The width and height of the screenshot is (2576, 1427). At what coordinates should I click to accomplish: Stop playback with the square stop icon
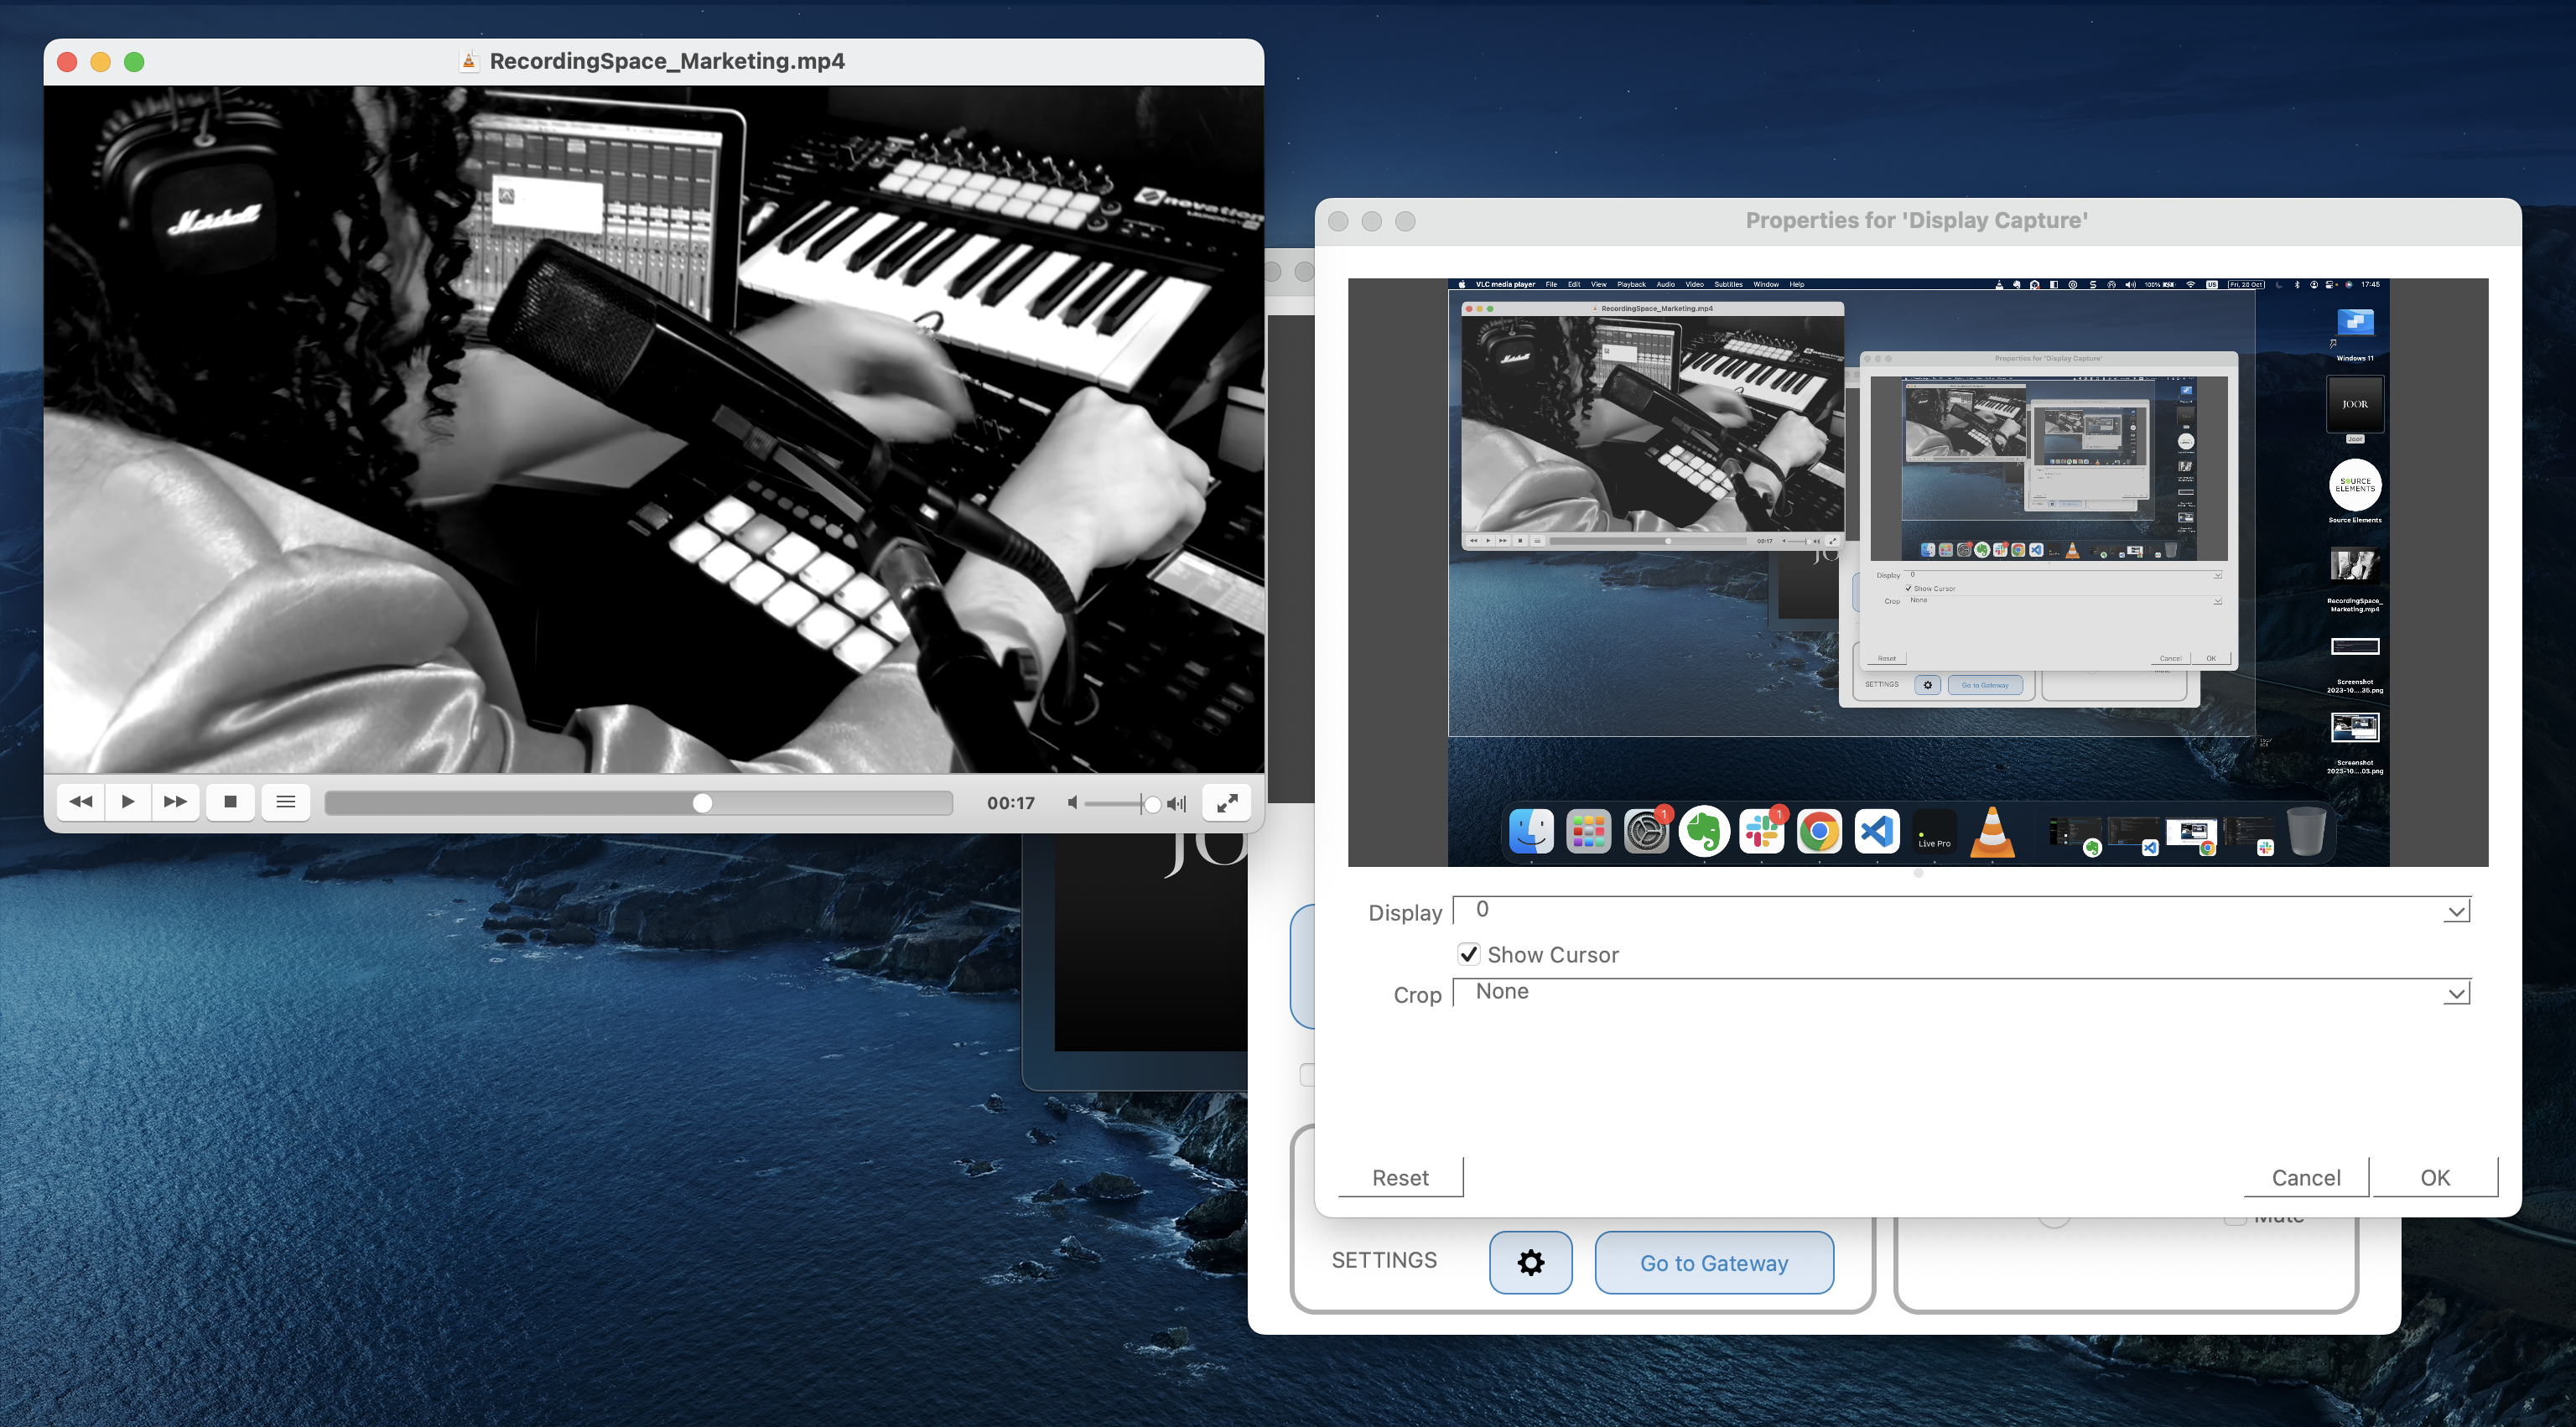click(230, 802)
